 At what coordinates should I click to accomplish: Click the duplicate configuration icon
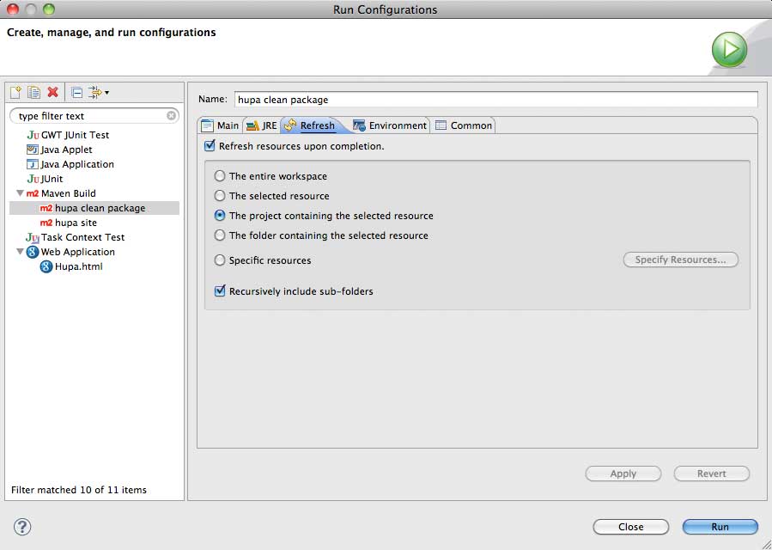click(x=34, y=92)
